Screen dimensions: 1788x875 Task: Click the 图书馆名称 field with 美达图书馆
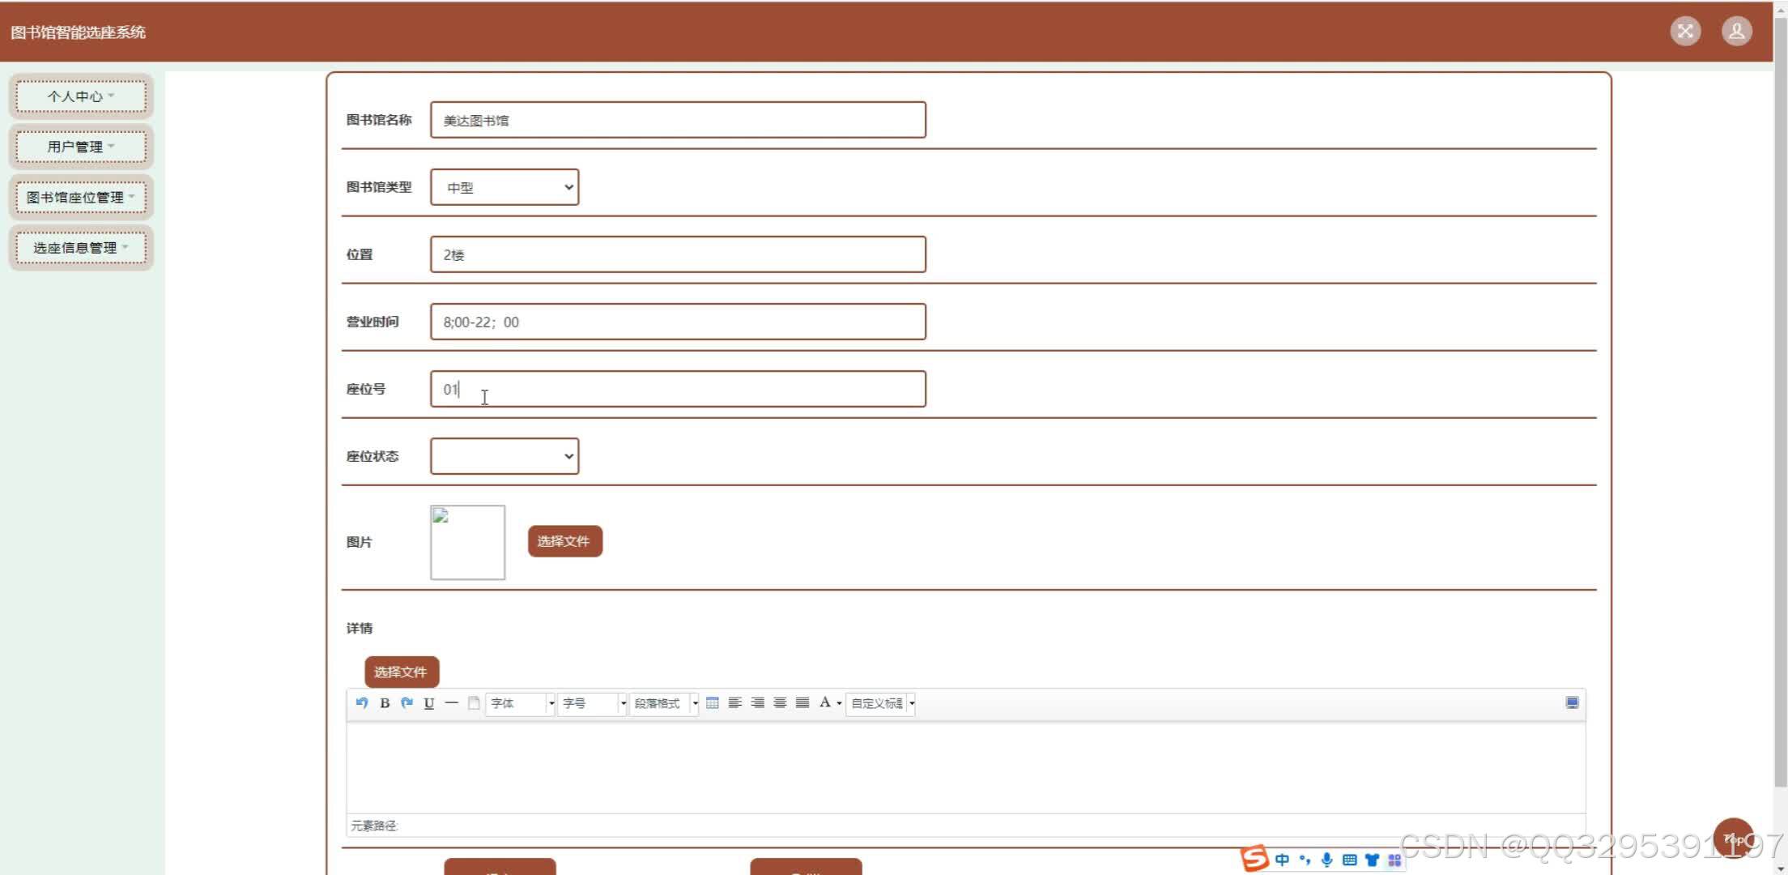click(678, 120)
